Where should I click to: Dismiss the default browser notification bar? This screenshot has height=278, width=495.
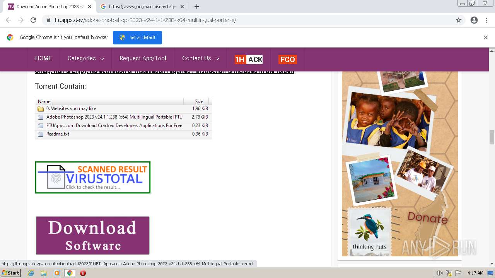[x=486, y=37]
